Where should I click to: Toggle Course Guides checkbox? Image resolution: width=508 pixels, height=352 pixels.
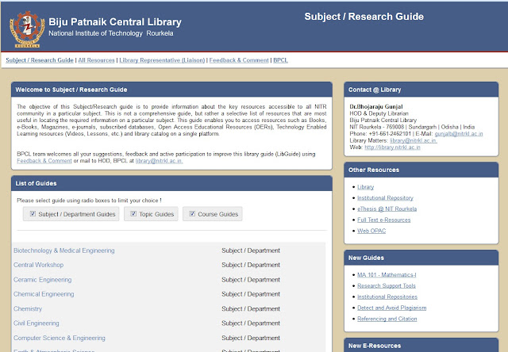(x=192, y=213)
